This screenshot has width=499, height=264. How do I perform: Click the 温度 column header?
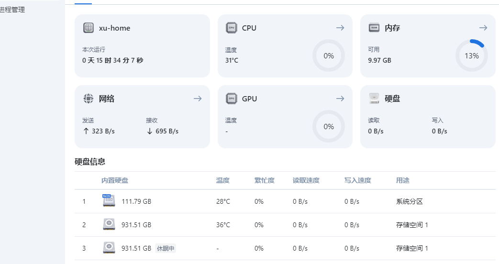223,180
